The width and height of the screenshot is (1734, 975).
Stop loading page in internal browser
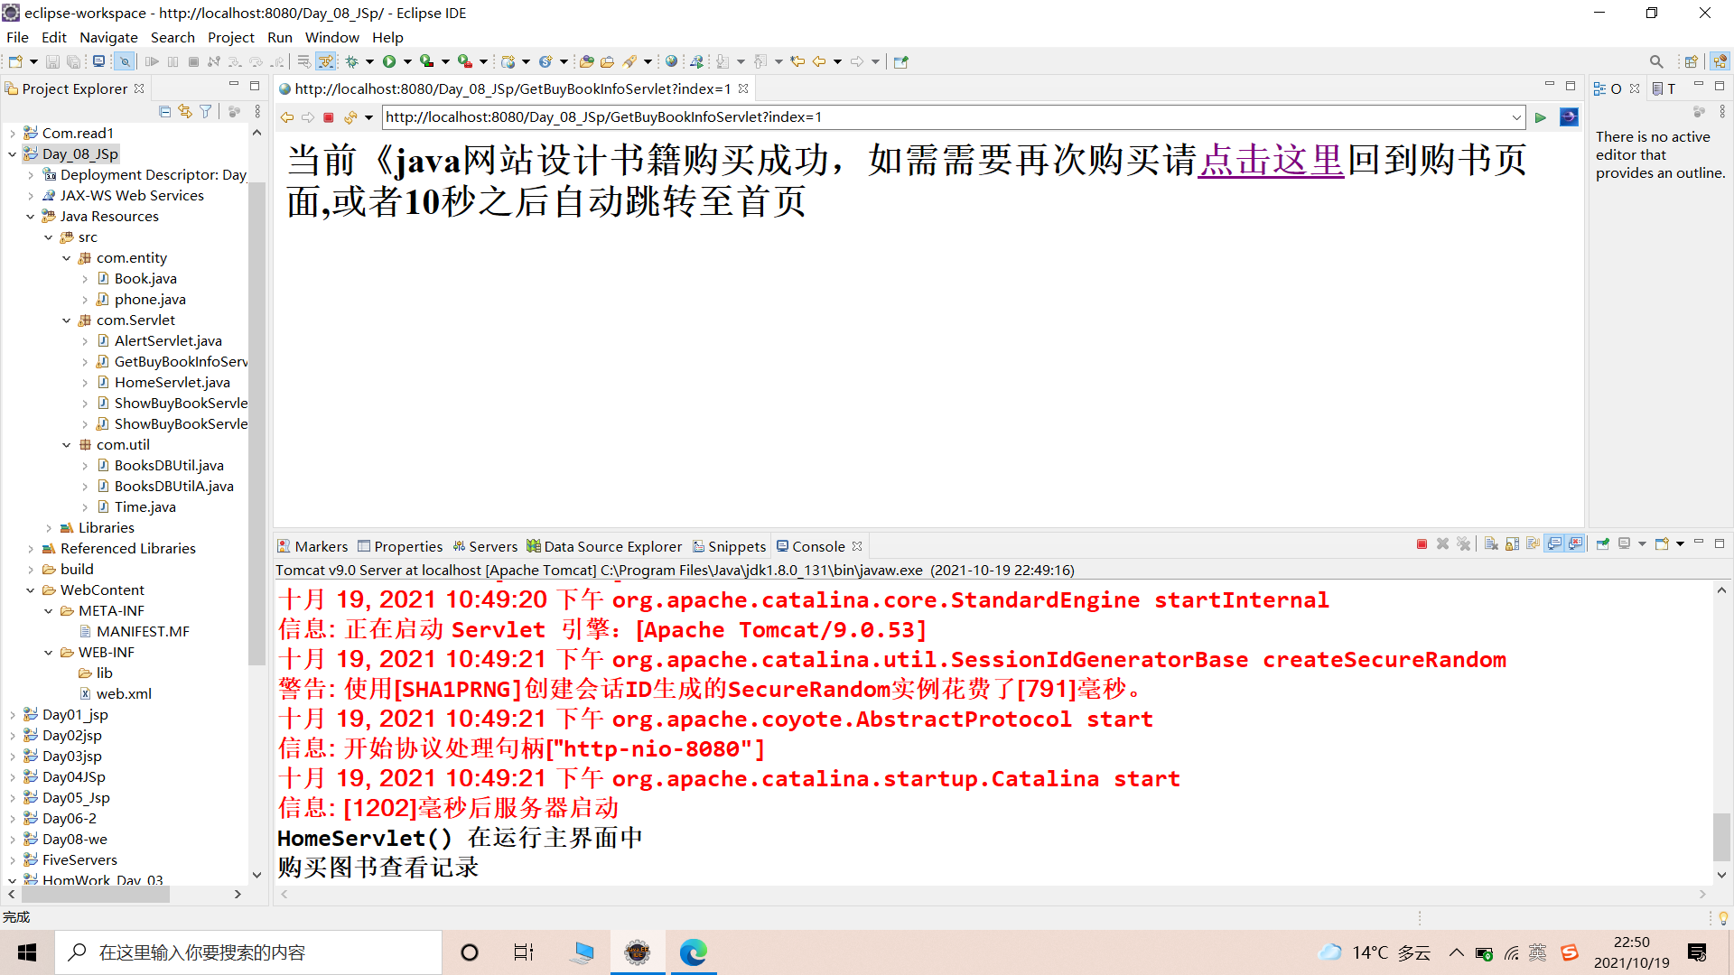point(329,117)
